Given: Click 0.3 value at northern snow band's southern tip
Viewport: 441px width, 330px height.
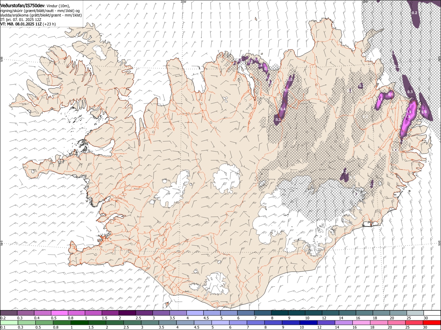Looking at the screenshot, I should pyautogui.click(x=278, y=120).
